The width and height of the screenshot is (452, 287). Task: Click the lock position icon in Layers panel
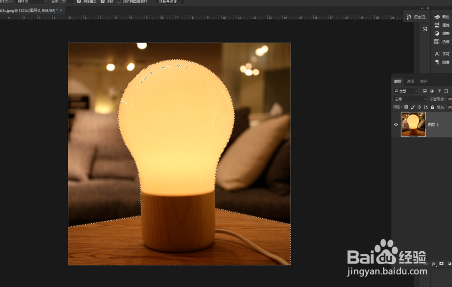coord(419,107)
